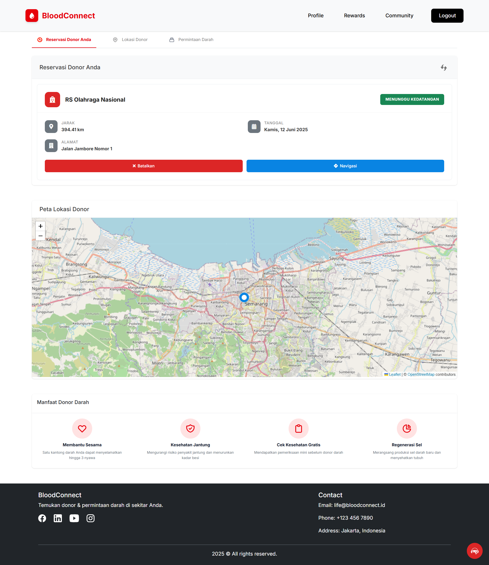Image resolution: width=489 pixels, height=565 pixels.
Task: Open the Community menu item
Action: pos(399,16)
